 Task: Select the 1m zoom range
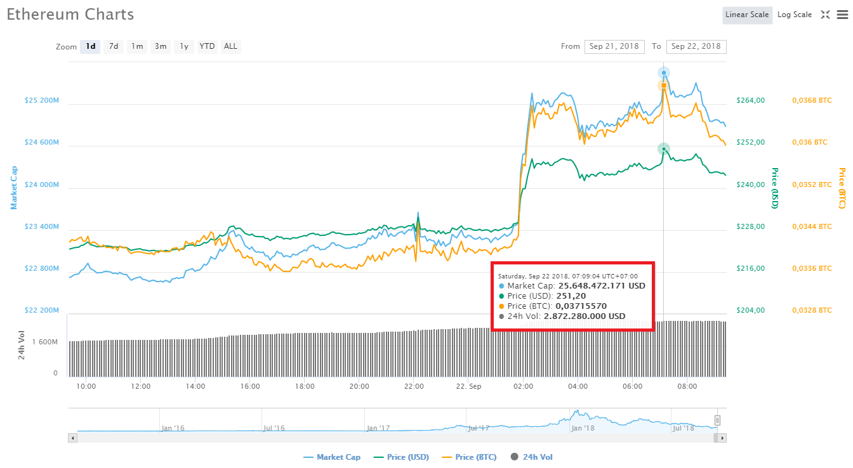(x=137, y=46)
